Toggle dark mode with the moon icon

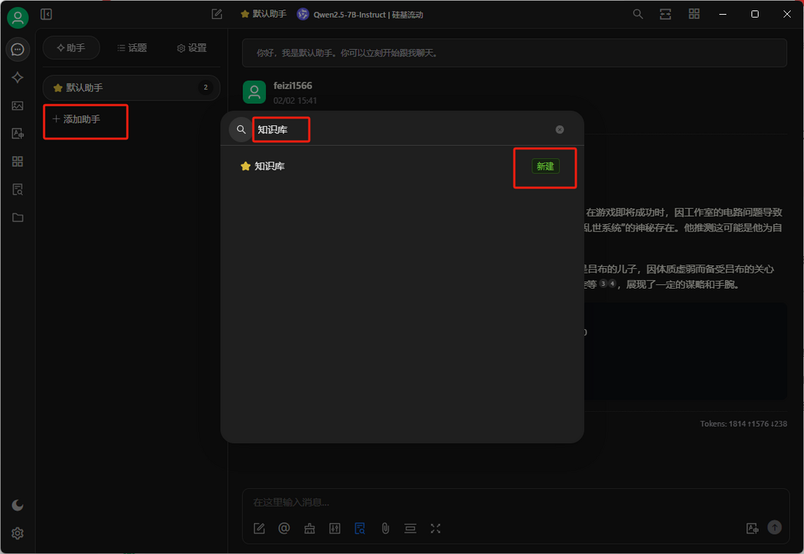[x=18, y=505]
